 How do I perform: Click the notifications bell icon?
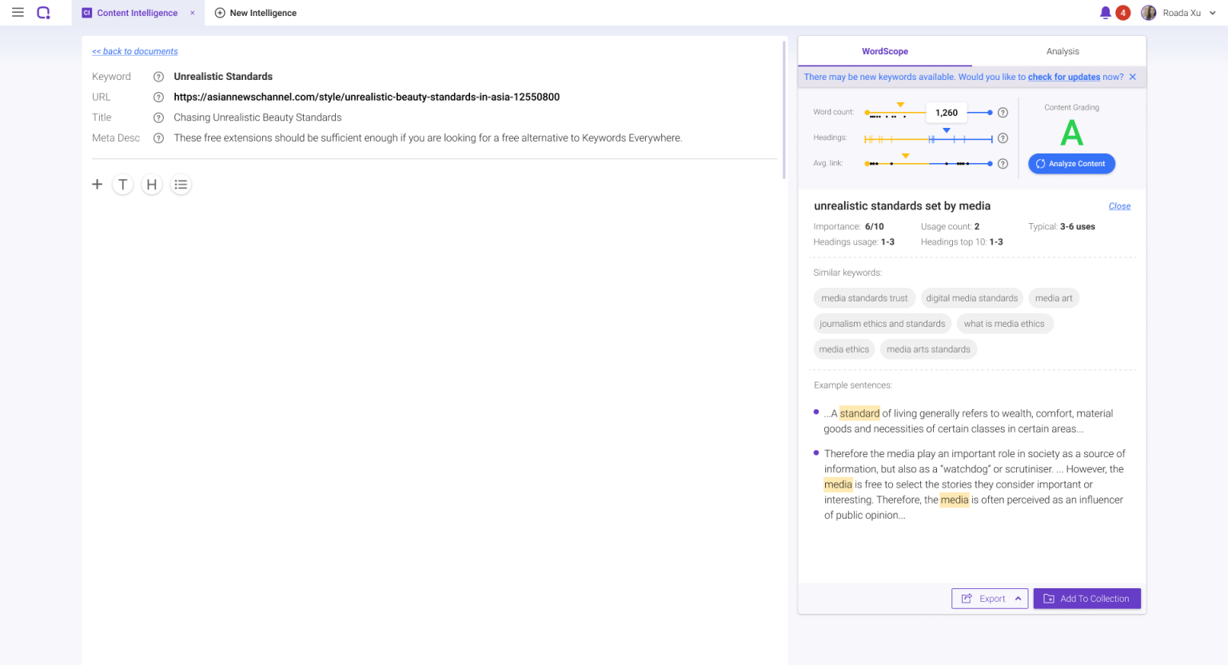pos(1105,13)
